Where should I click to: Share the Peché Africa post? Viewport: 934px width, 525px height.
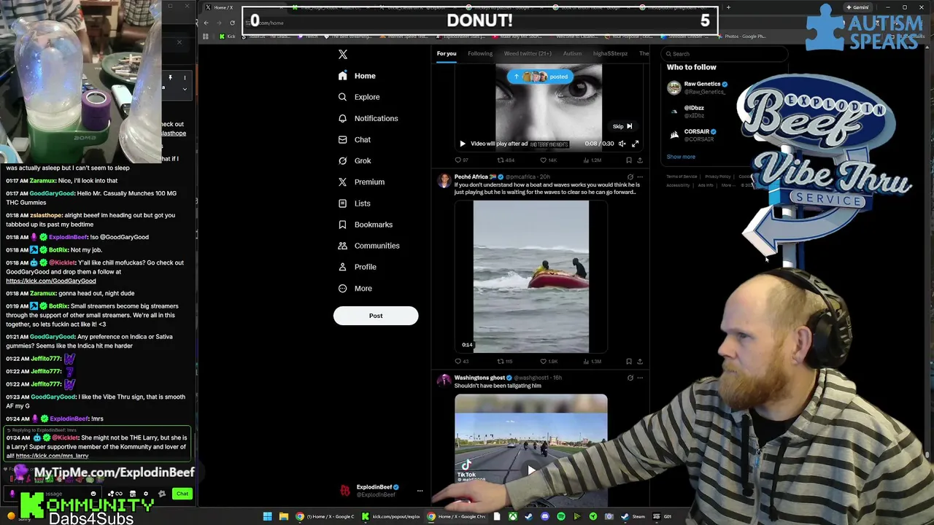click(x=640, y=361)
